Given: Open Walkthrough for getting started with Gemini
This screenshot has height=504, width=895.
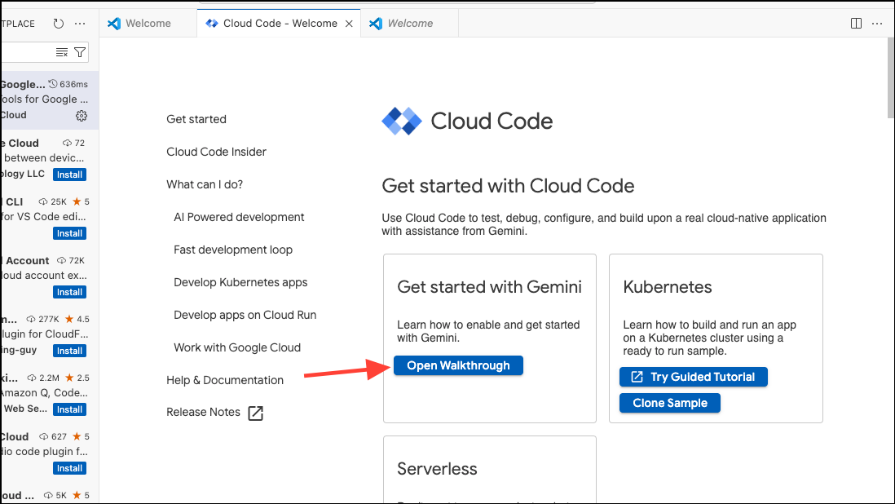Looking at the screenshot, I should [x=458, y=365].
